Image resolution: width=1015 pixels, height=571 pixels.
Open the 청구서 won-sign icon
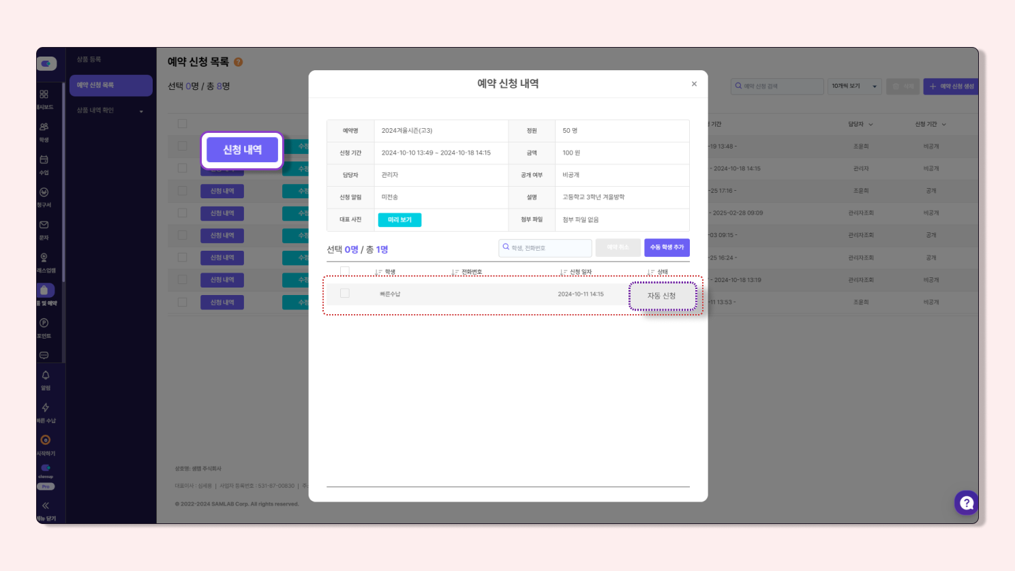(x=44, y=192)
